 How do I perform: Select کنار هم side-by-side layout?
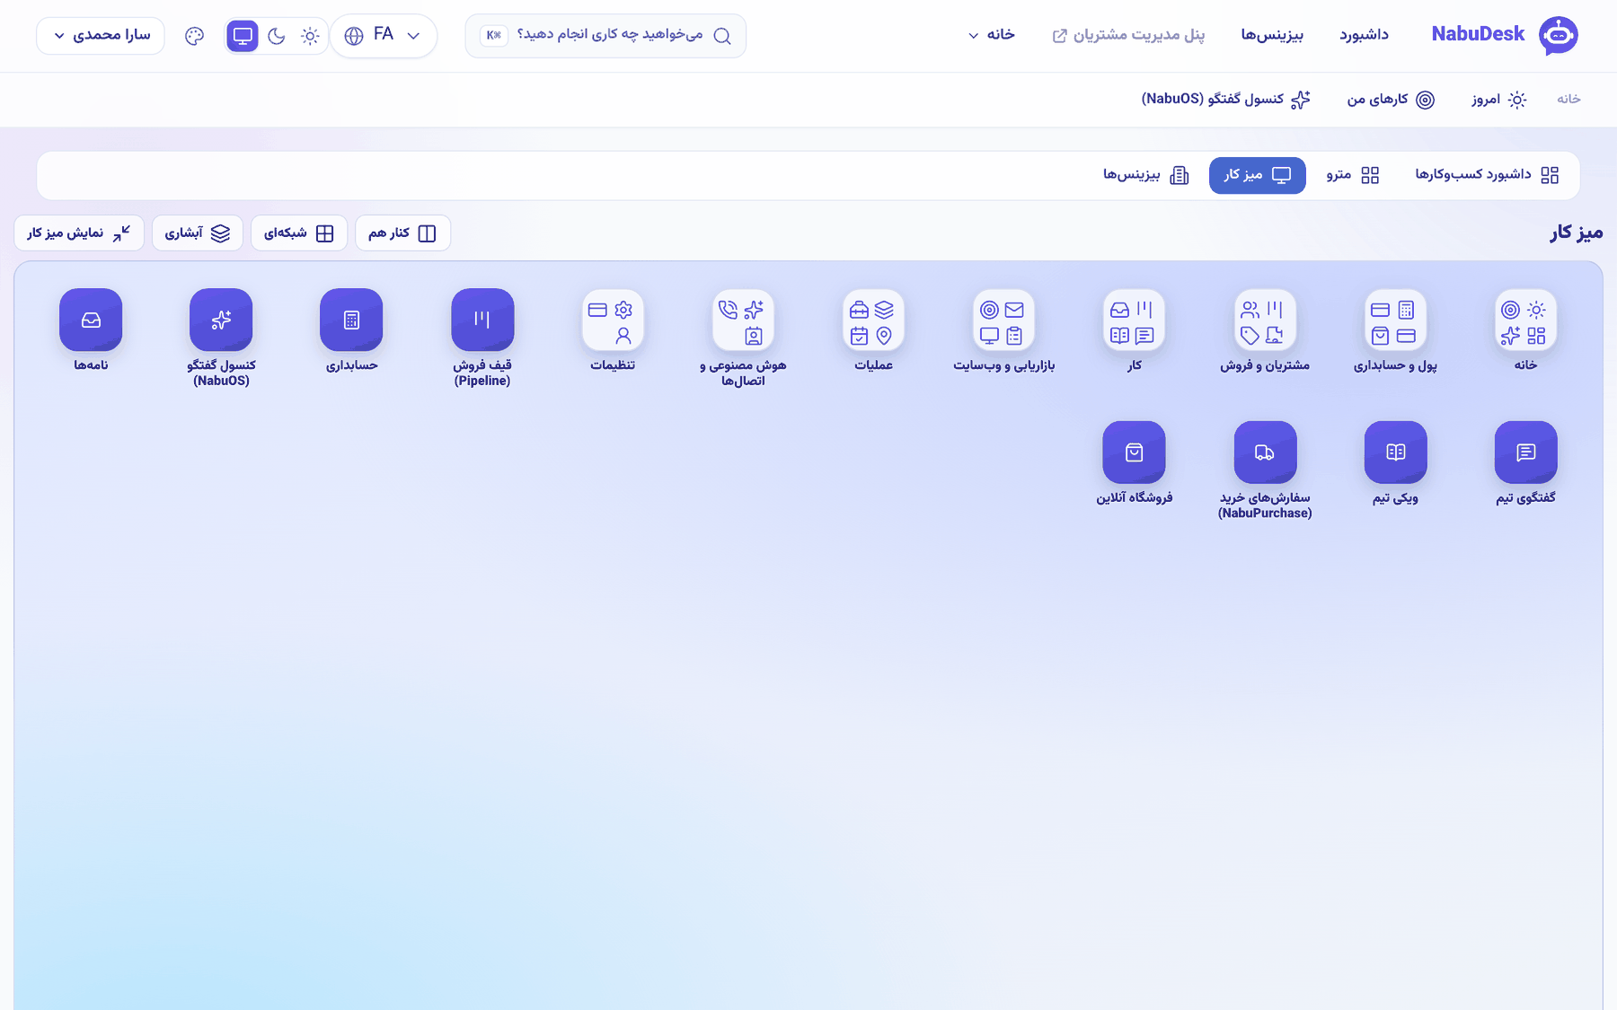(402, 233)
